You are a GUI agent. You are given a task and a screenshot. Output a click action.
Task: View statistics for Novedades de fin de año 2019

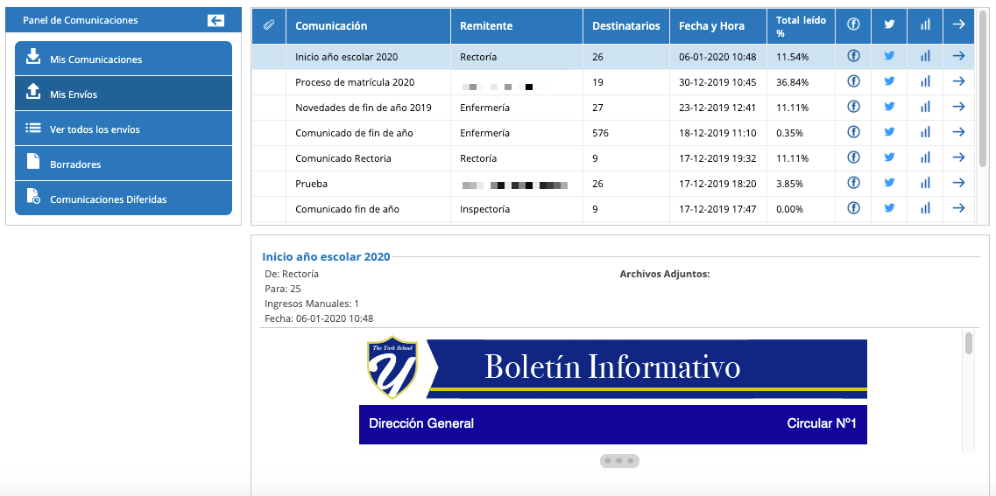click(925, 107)
